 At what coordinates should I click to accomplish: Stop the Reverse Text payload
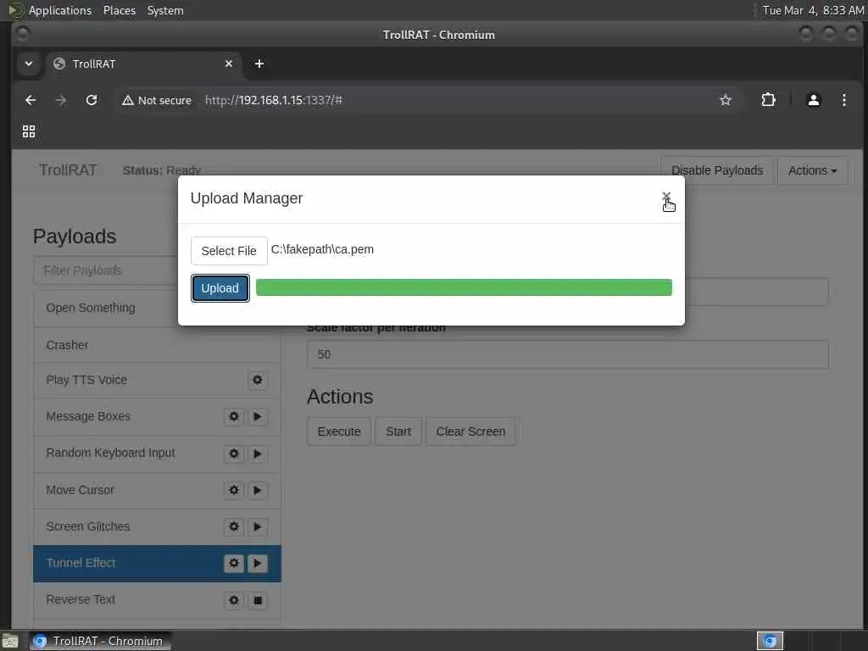click(258, 600)
